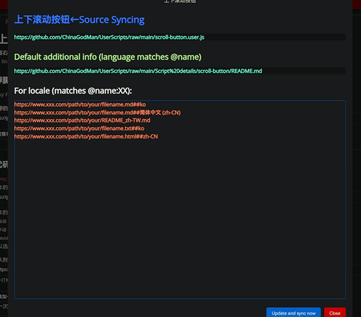Select the README_zh-TW.md locale URL line
The height and width of the screenshot is (317, 361).
82,120
